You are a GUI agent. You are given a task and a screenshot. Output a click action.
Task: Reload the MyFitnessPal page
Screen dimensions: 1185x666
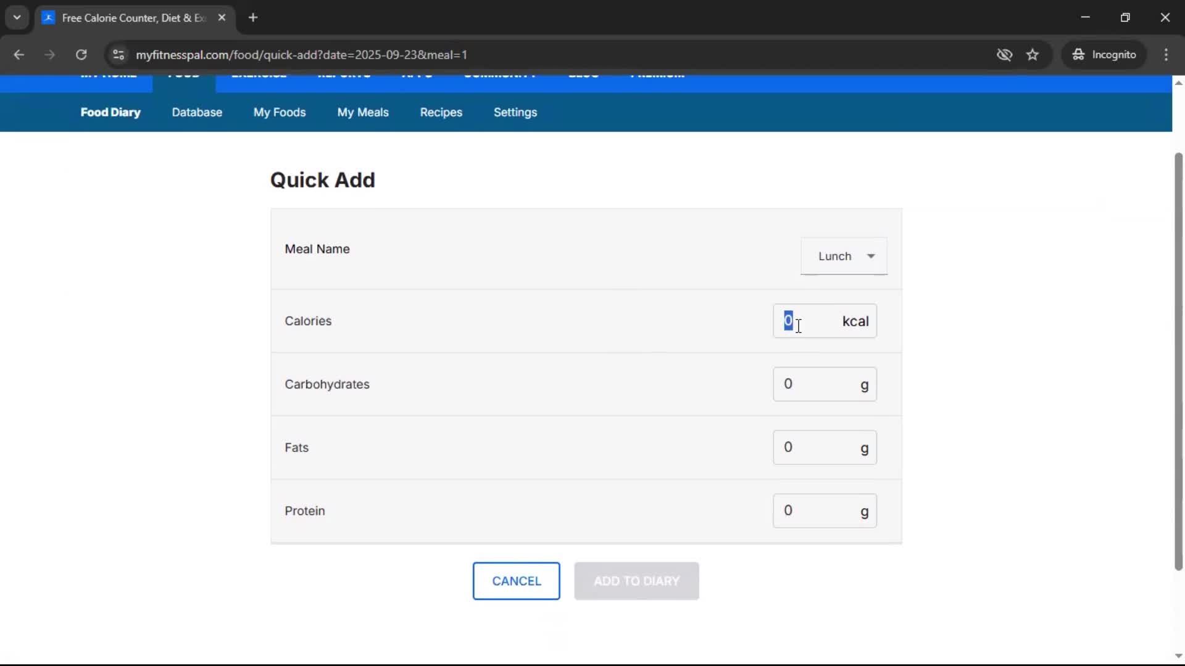tap(81, 54)
